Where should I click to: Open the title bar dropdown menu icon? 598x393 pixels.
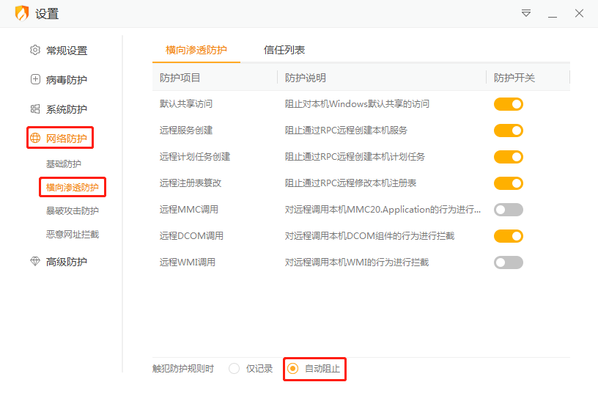coord(526,13)
